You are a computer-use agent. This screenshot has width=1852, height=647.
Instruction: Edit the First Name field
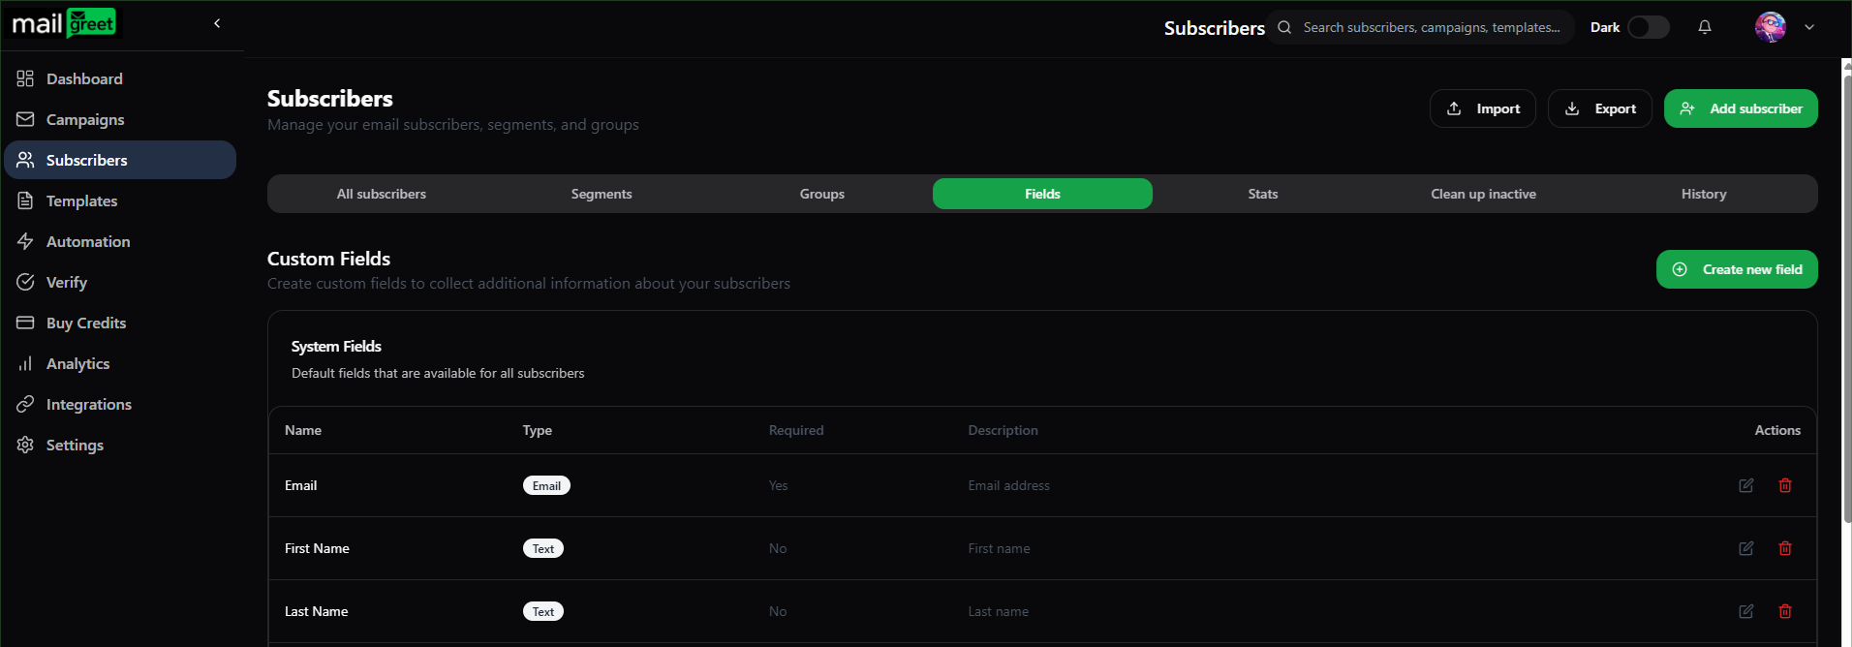1746,548
